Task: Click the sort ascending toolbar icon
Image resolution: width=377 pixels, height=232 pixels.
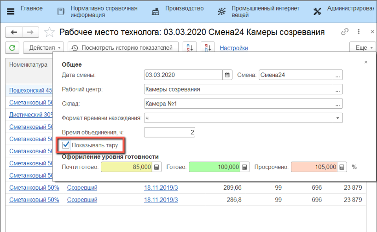Action: click(190, 48)
